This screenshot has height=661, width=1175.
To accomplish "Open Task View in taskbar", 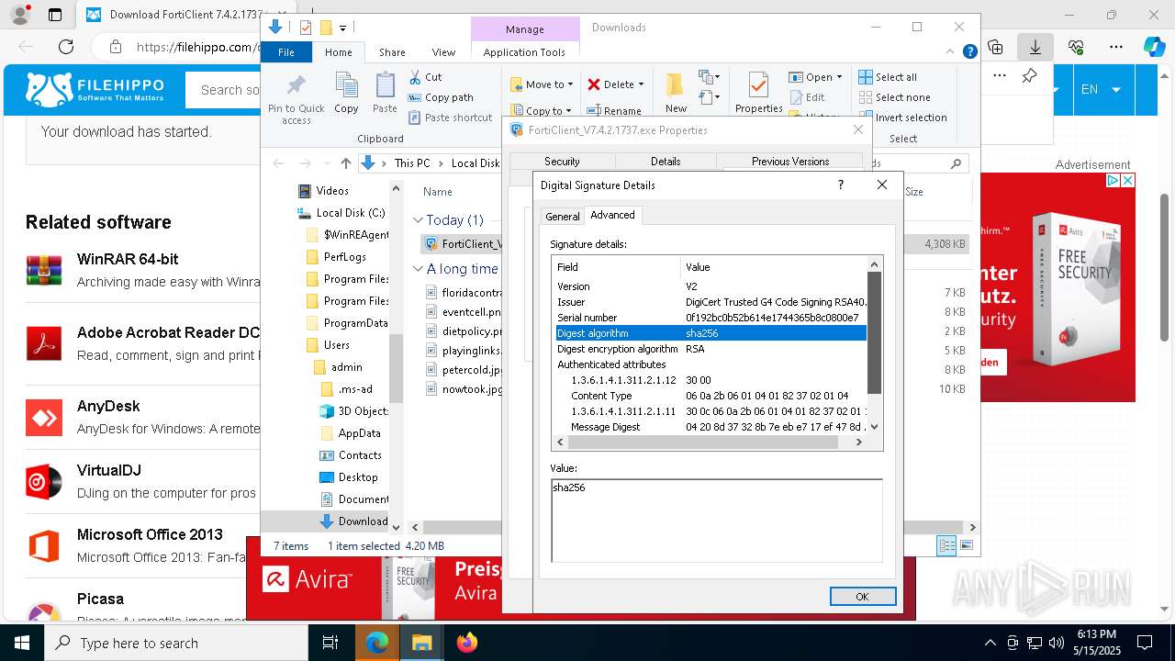I will pyautogui.click(x=330, y=643).
